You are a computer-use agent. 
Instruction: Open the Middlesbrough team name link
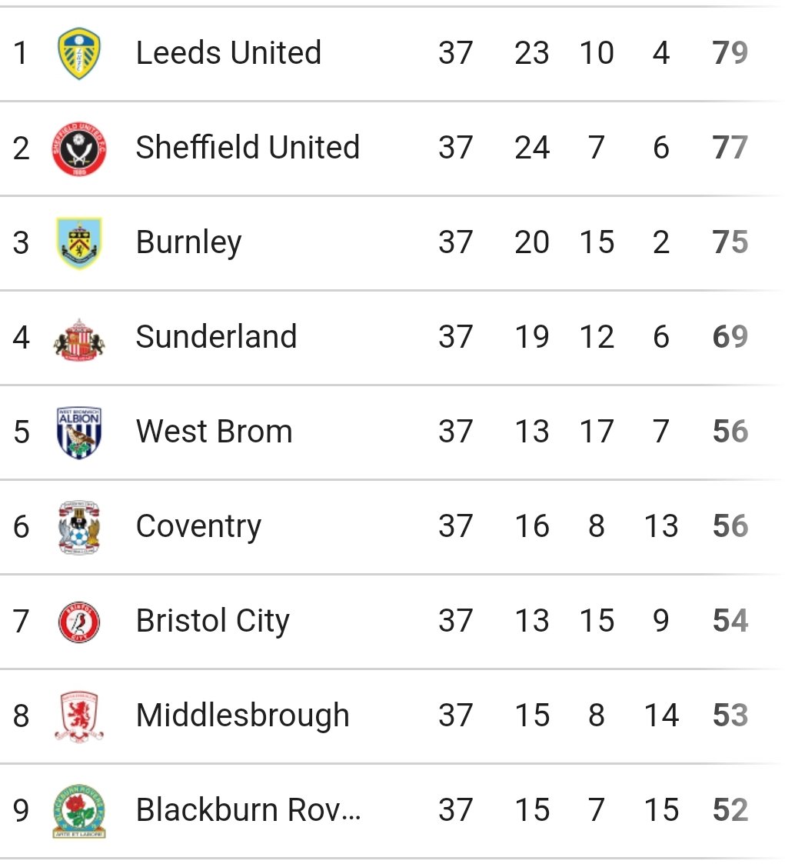point(243,716)
